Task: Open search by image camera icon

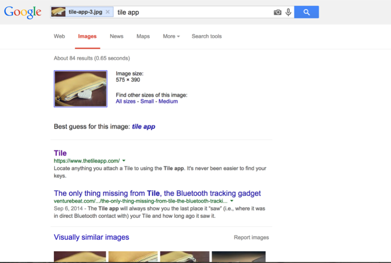Action: click(277, 12)
